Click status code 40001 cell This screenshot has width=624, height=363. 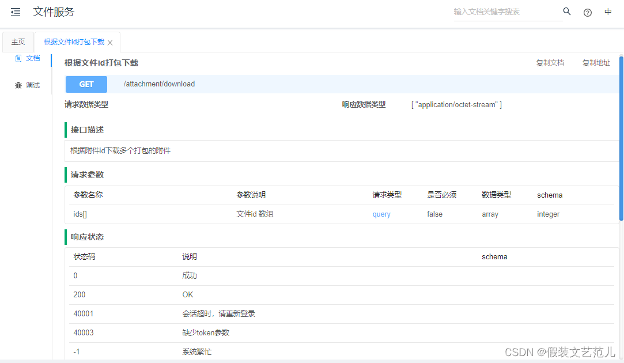point(83,313)
